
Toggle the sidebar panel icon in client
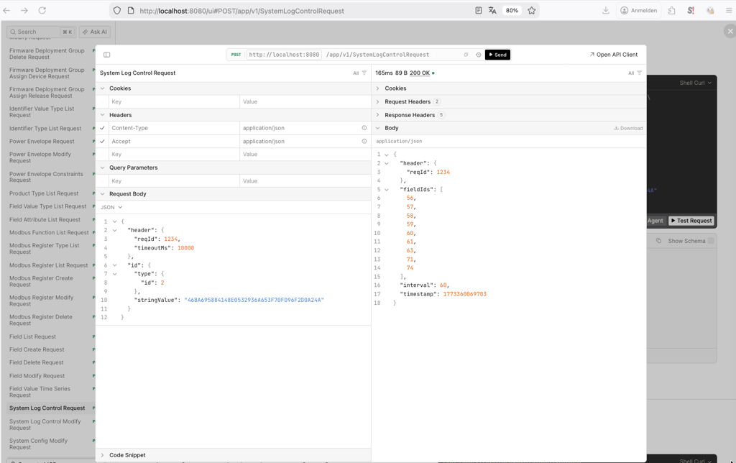107,55
